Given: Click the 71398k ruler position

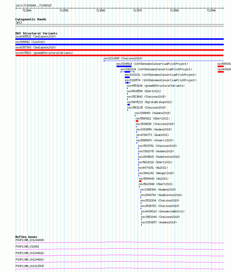Looking at the screenshot, I should pyautogui.click(x=174, y=11).
